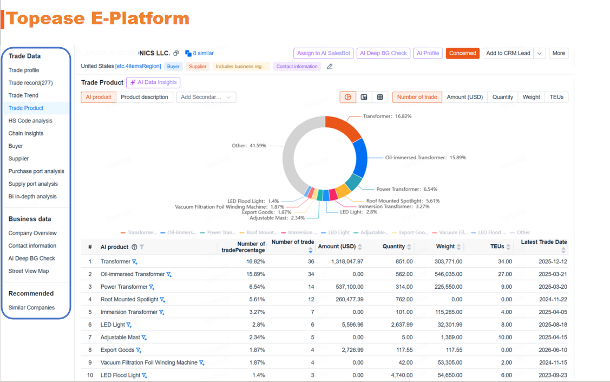This screenshot has height=382, width=610.
Task: Toggle LED Light legend entry below chart
Action: 336,232
